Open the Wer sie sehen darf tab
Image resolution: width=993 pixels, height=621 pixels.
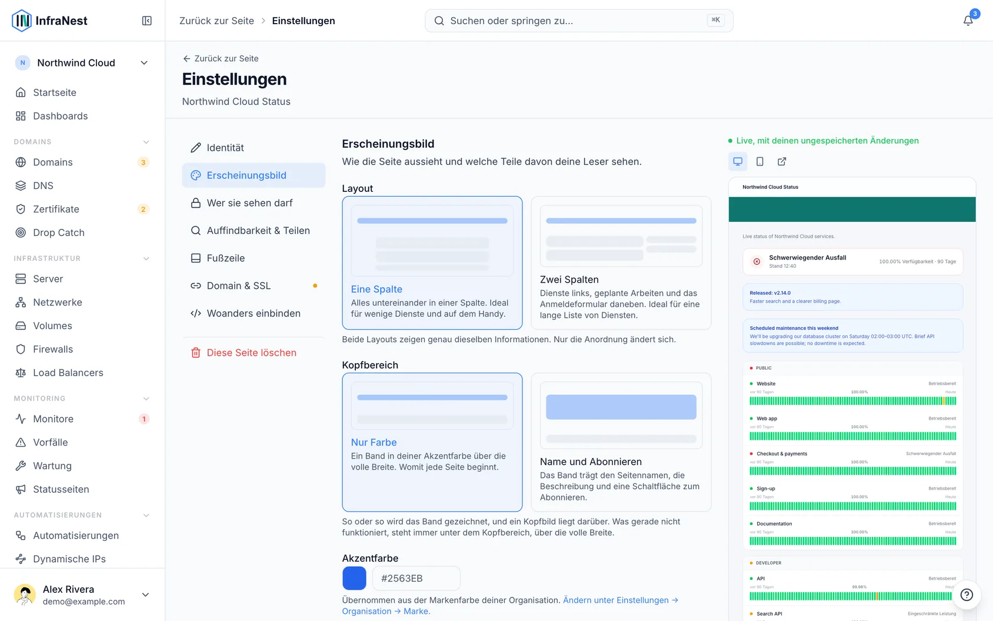click(254, 203)
